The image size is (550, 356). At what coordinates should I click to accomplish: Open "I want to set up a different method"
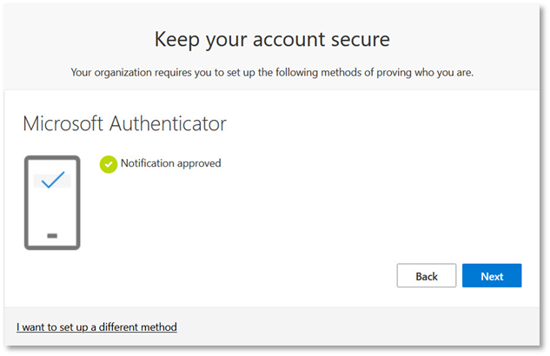(x=96, y=327)
